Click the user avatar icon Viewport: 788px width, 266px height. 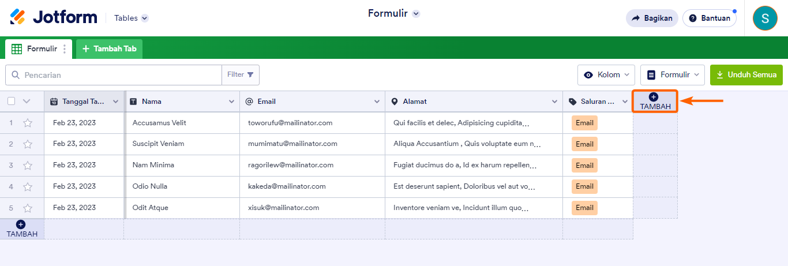(x=765, y=18)
